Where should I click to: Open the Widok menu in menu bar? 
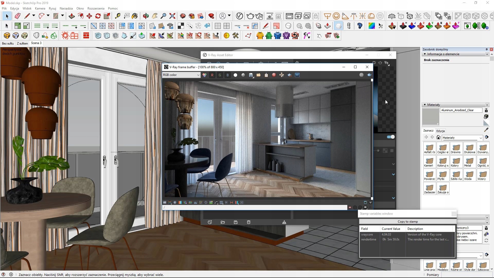27,8
